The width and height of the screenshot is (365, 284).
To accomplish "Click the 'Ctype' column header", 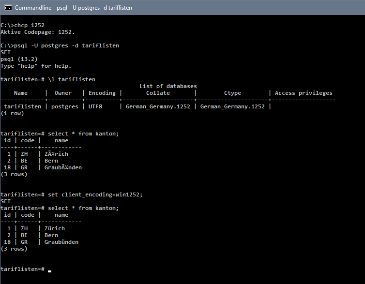I will click(232, 93).
